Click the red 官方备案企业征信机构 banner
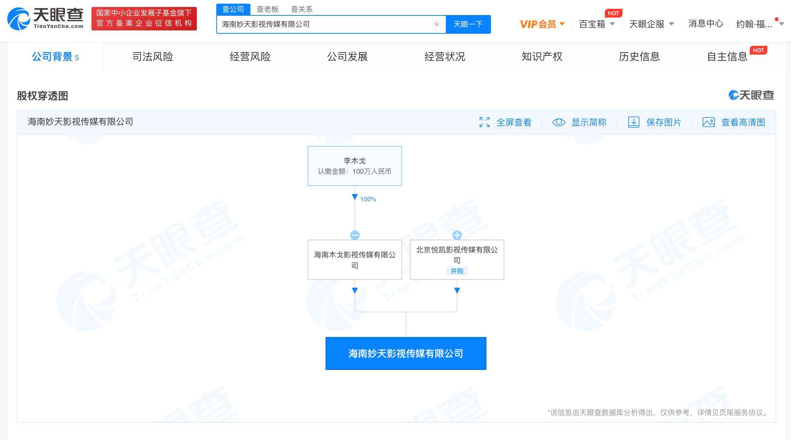The image size is (791, 440). point(144,18)
